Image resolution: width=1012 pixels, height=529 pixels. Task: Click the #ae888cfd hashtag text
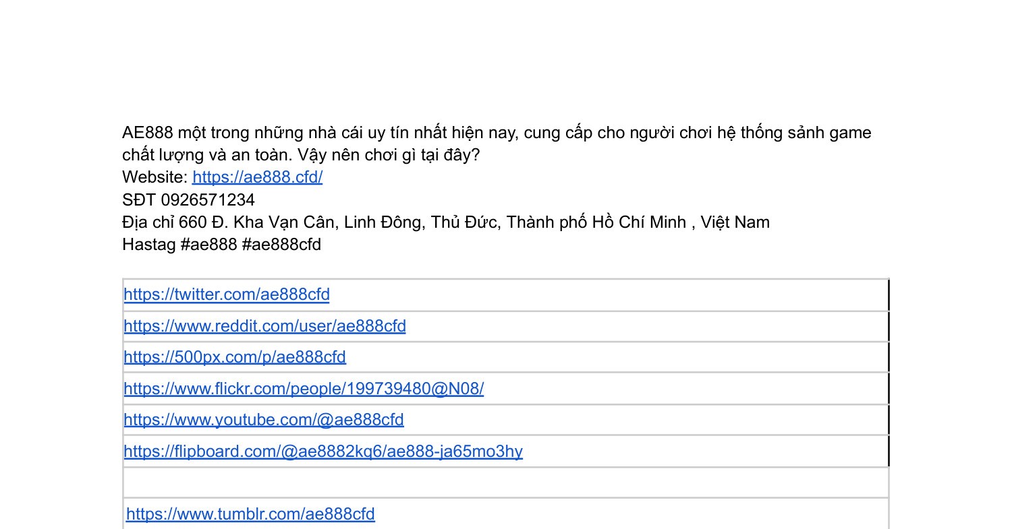click(281, 245)
